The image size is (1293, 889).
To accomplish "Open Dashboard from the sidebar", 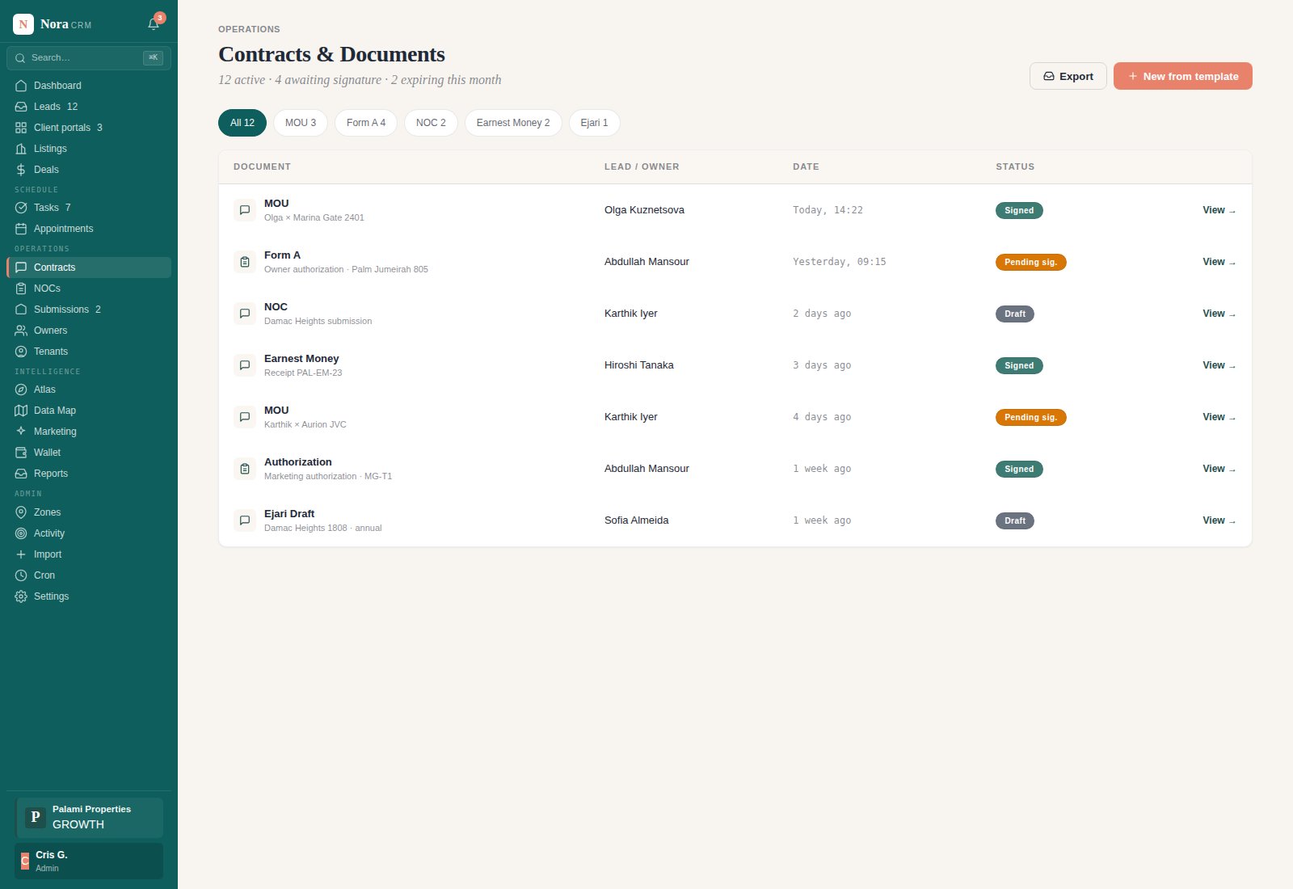I will [89, 86].
